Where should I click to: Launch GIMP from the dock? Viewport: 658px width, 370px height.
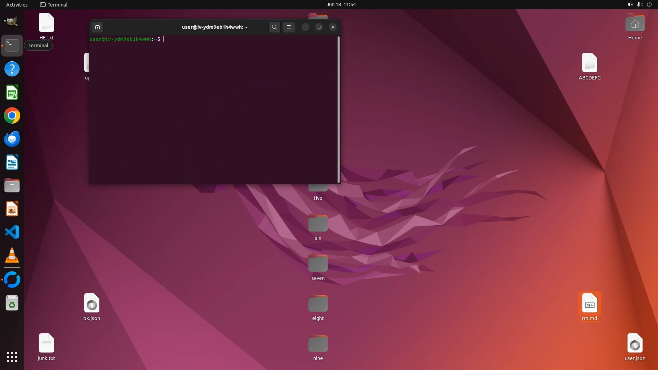(x=12, y=22)
